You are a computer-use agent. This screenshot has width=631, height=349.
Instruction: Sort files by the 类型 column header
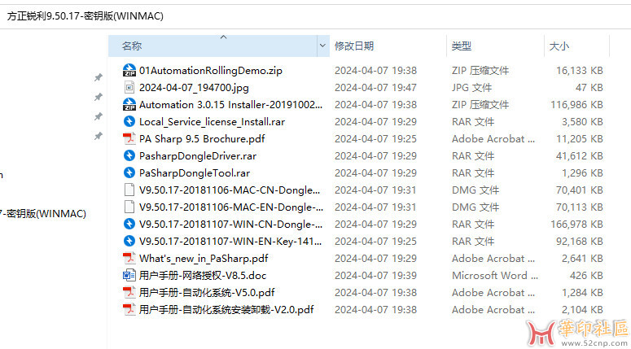[495, 46]
